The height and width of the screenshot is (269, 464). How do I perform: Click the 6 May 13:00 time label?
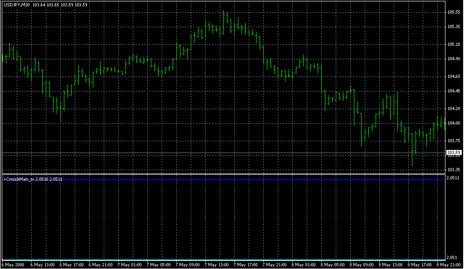(x=43, y=265)
